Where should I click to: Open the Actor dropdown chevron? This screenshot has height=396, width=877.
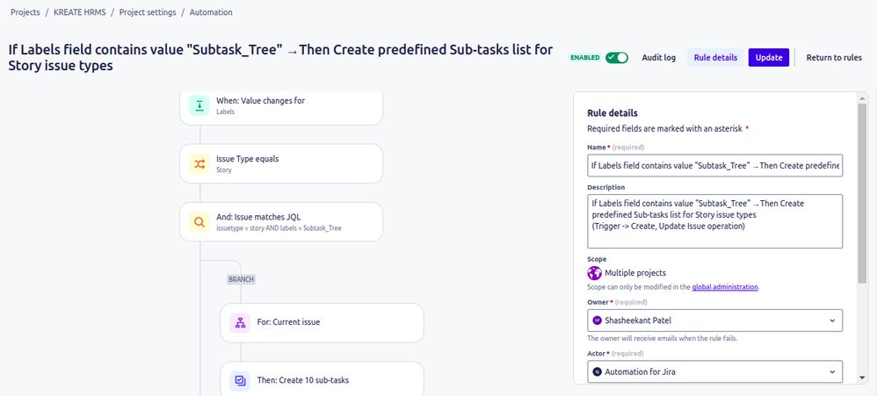pos(831,371)
